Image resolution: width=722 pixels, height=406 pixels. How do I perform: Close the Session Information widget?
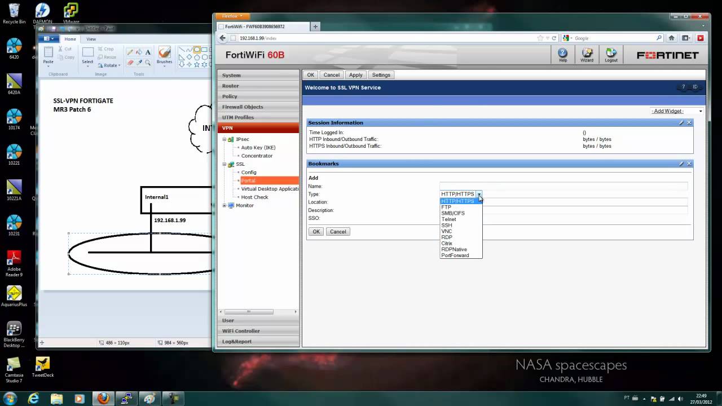689,123
